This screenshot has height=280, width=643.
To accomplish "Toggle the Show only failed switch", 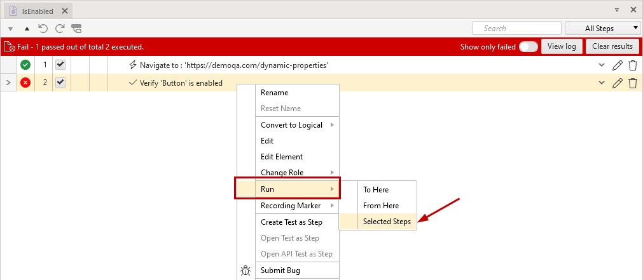I will click(x=528, y=47).
